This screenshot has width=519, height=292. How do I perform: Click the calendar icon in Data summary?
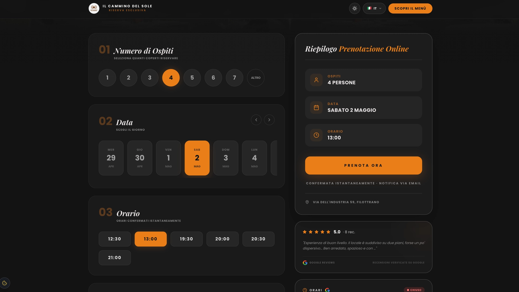[x=316, y=107]
